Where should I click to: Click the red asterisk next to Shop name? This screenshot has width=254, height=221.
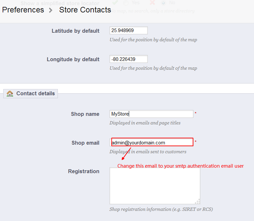195,114
